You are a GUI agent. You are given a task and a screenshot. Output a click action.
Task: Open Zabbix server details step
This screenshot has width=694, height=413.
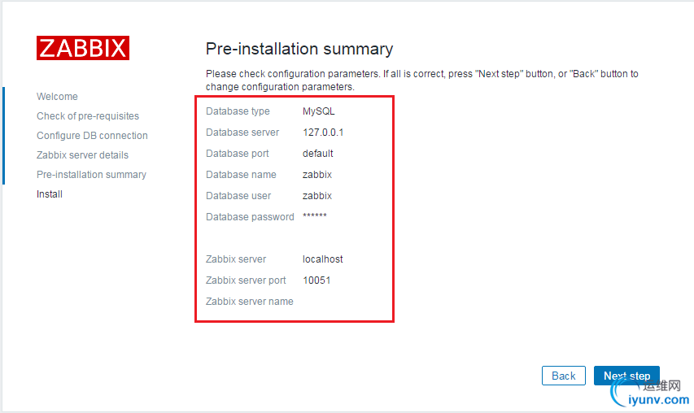coord(82,155)
